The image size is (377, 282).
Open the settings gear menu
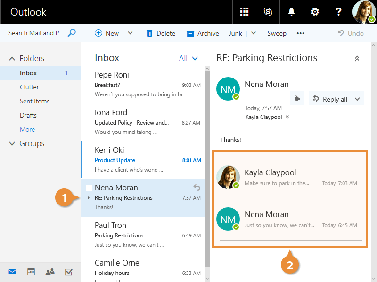[x=315, y=12]
